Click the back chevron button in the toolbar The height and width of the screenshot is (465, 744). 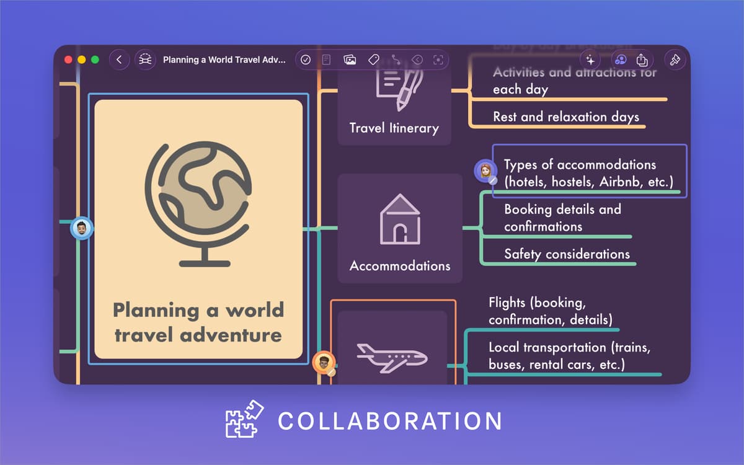(x=119, y=60)
